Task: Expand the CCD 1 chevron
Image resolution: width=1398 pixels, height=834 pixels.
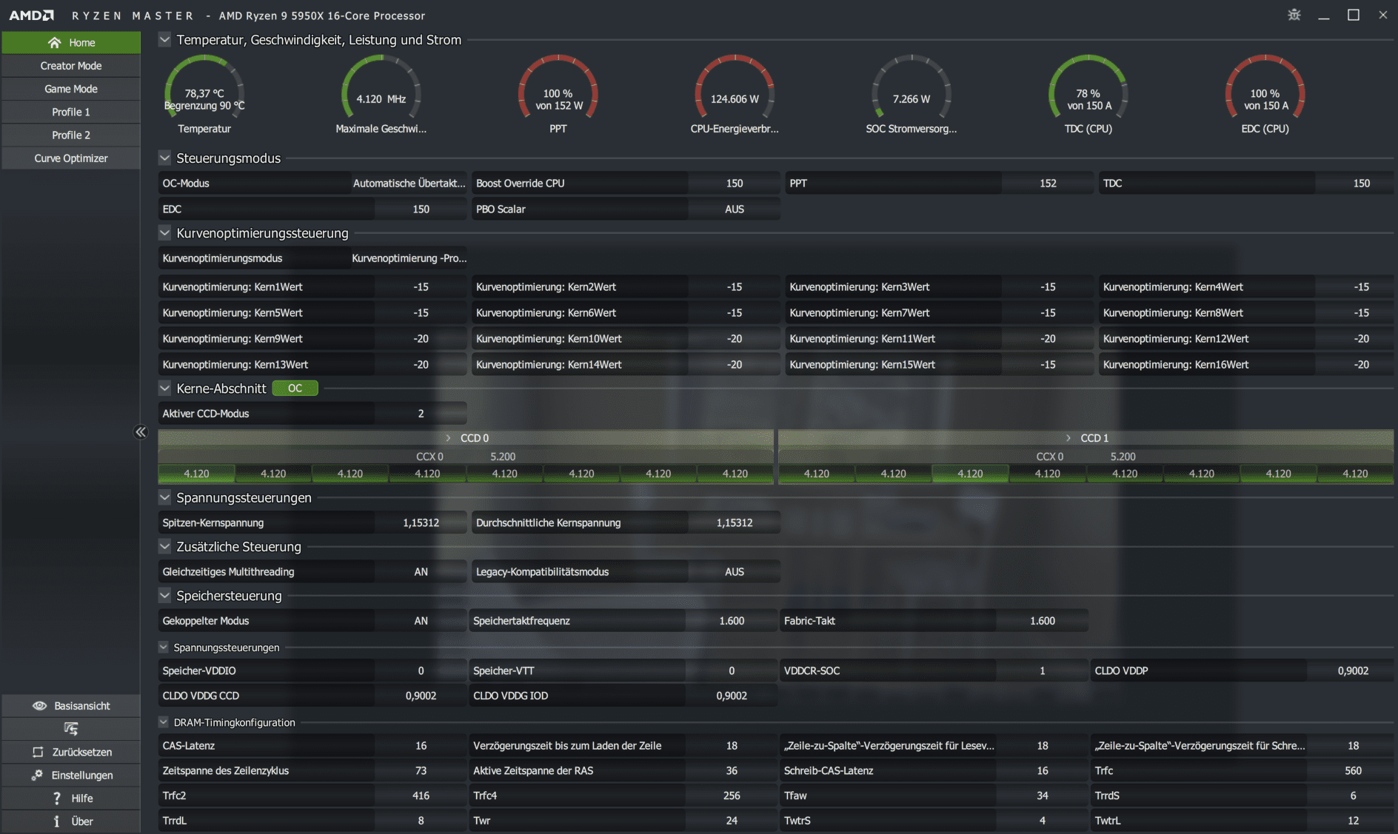Action: (x=1068, y=438)
